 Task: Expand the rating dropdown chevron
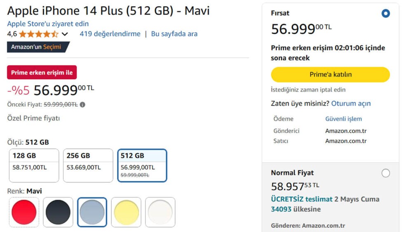[x=65, y=34]
